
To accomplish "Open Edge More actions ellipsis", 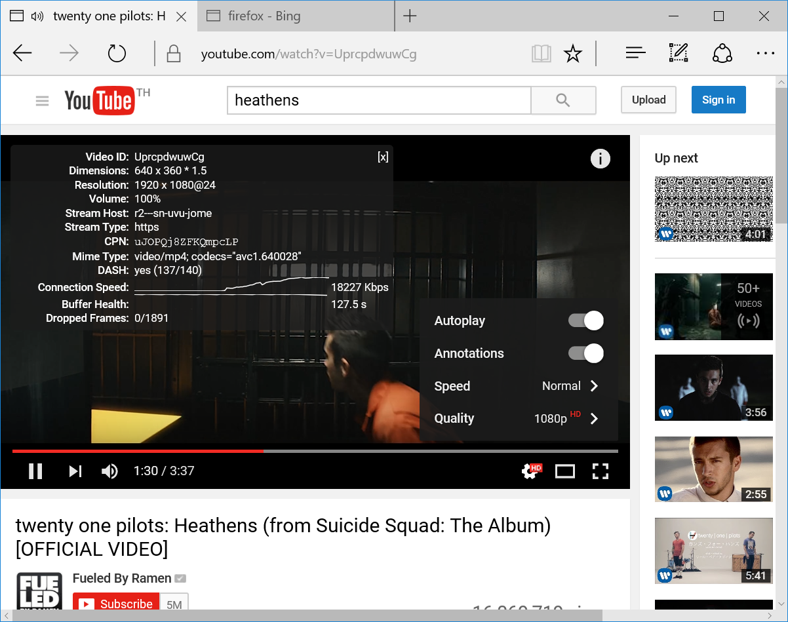I will point(766,54).
